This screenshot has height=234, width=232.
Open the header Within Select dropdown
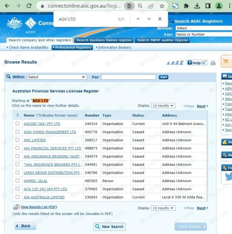[204, 28]
